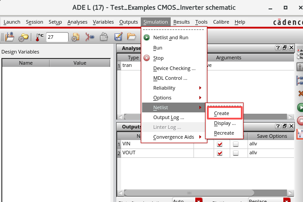Select the AC radio button

pos(299,50)
